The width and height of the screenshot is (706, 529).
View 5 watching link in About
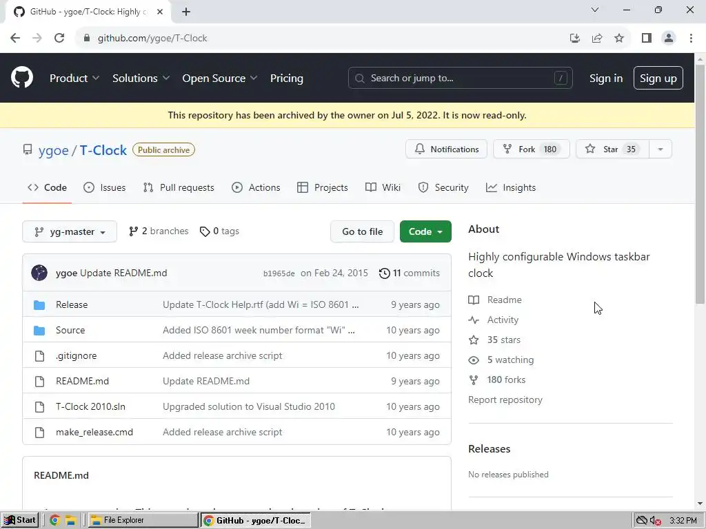501,360
